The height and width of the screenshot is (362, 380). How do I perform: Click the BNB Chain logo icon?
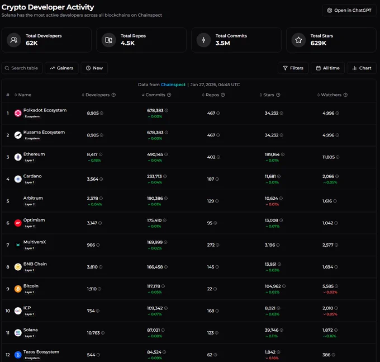click(x=18, y=267)
